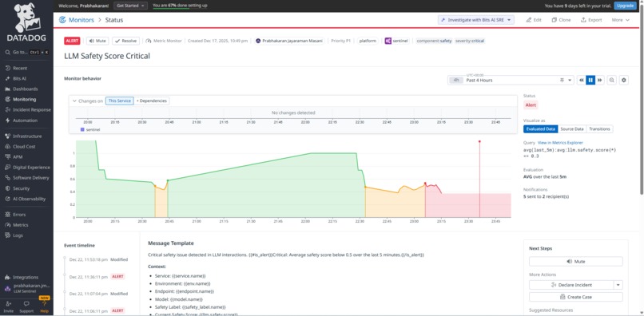Click the Errors sidebar icon

pos(8,215)
